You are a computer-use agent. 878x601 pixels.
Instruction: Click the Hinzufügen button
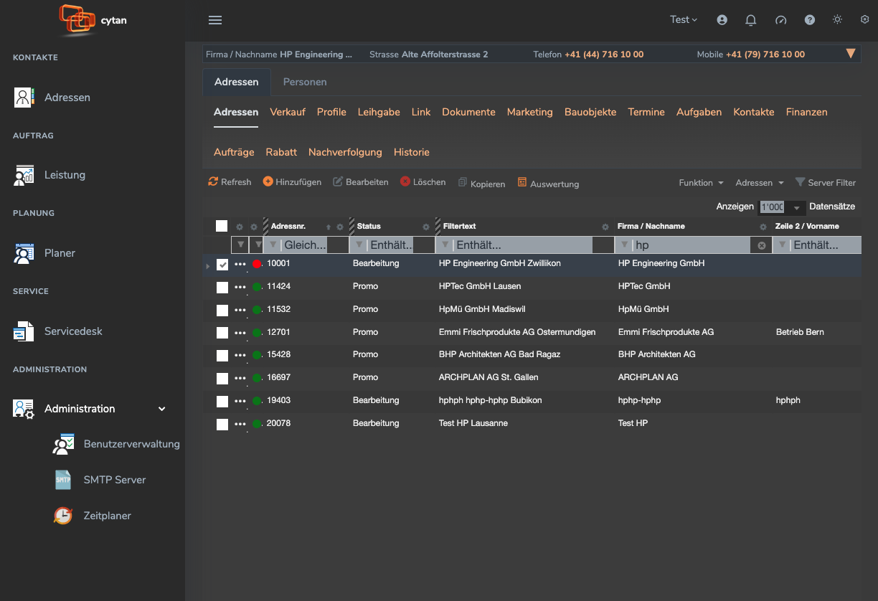coord(292,182)
